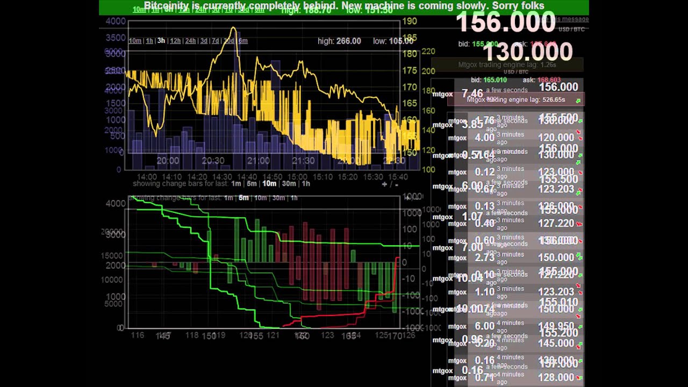
Task: Select 3h timespan beside high: 266.00
Action: 161,41
